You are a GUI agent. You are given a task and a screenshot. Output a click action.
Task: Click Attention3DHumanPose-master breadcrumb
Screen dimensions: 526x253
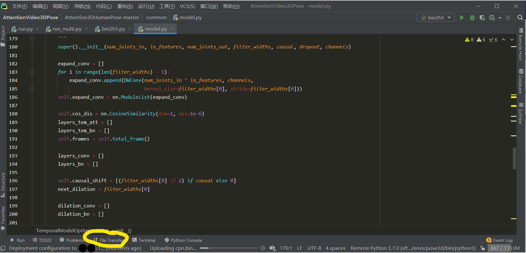[x=102, y=18]
